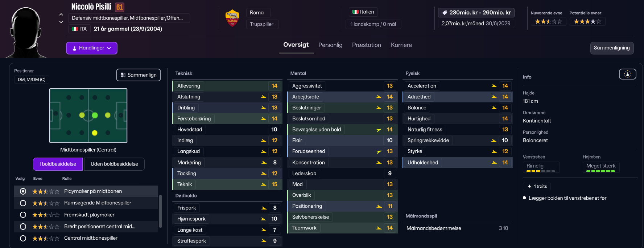The width and height of the screenshot is (644, 248).
Task: Open the Handlinger dropdown menu
Action: coord(92,48)
